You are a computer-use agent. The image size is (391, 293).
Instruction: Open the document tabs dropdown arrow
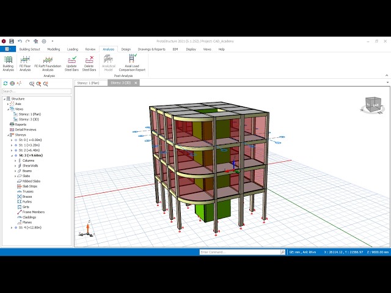(x=387, y=82)
